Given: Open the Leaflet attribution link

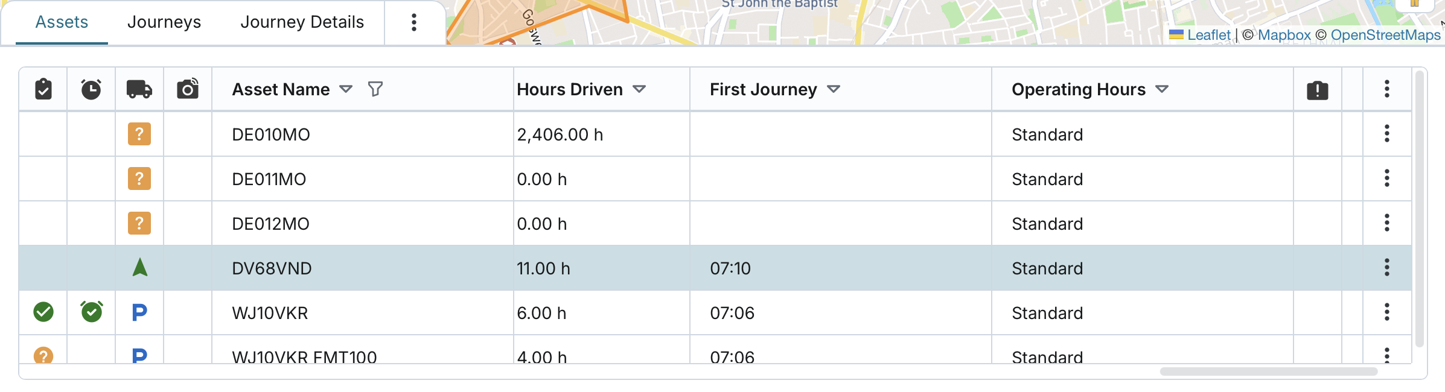Looking at the screenshot, I should click(1208, 35).
